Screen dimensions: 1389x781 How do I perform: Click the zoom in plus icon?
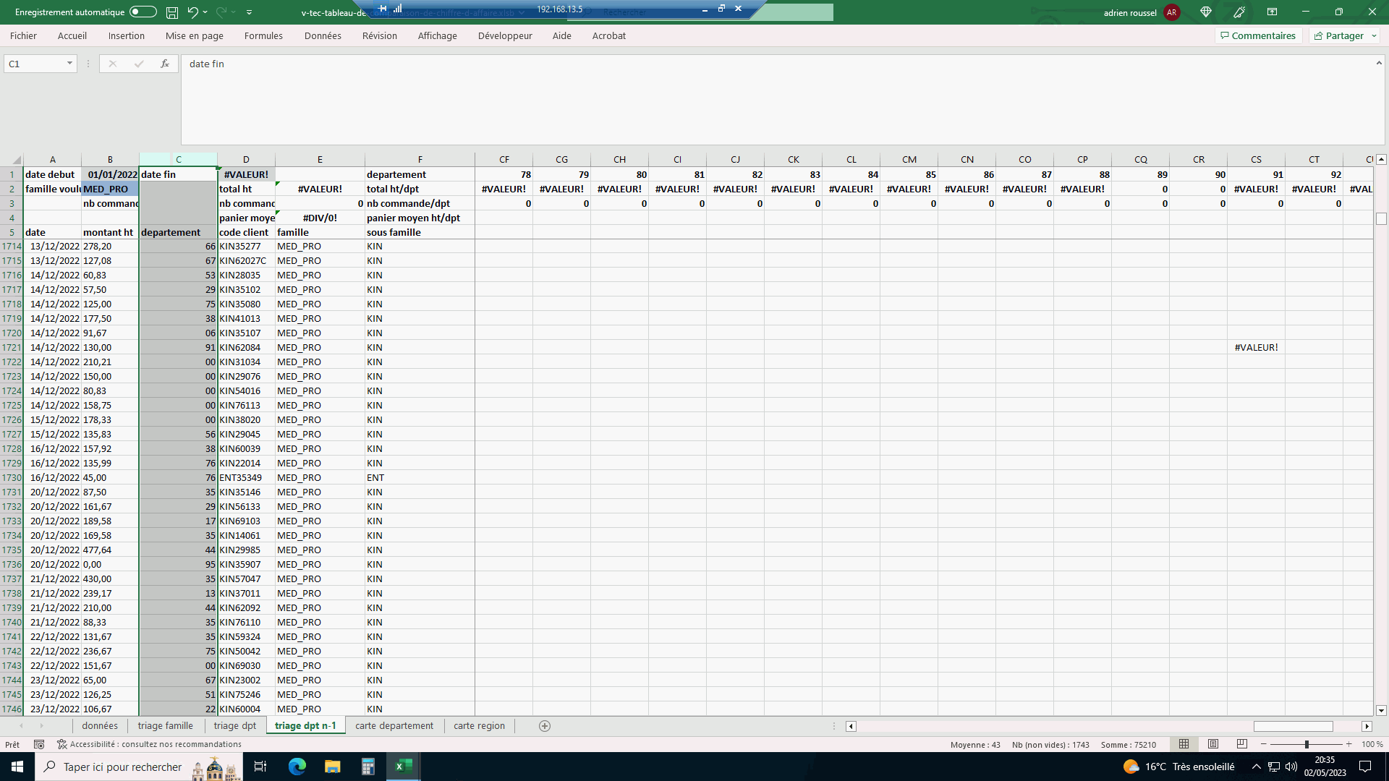click(1348, 744)
